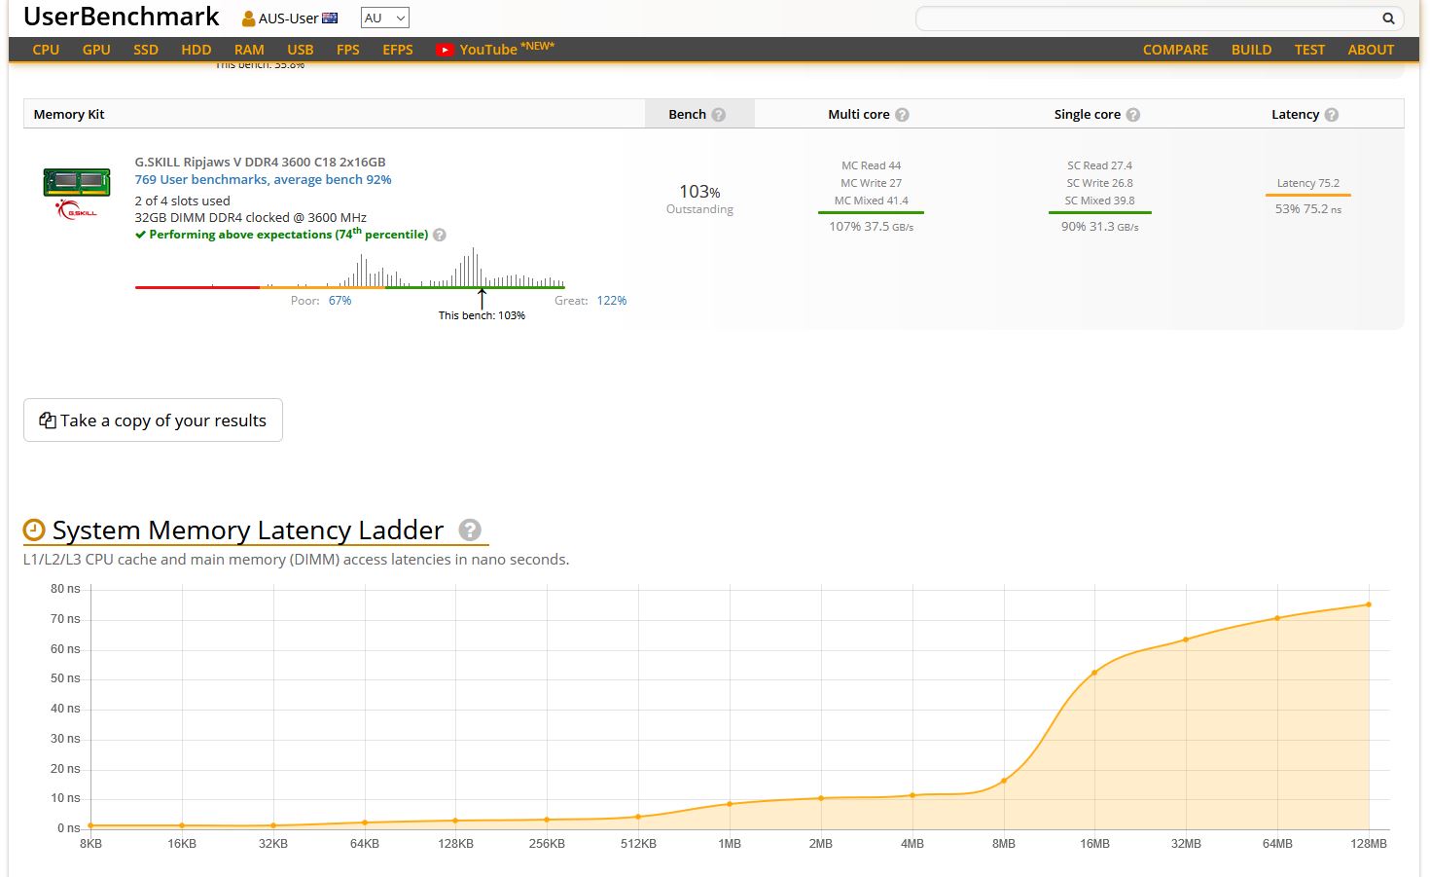
Task: Focus the site search field
Action: click(1148, 18)
